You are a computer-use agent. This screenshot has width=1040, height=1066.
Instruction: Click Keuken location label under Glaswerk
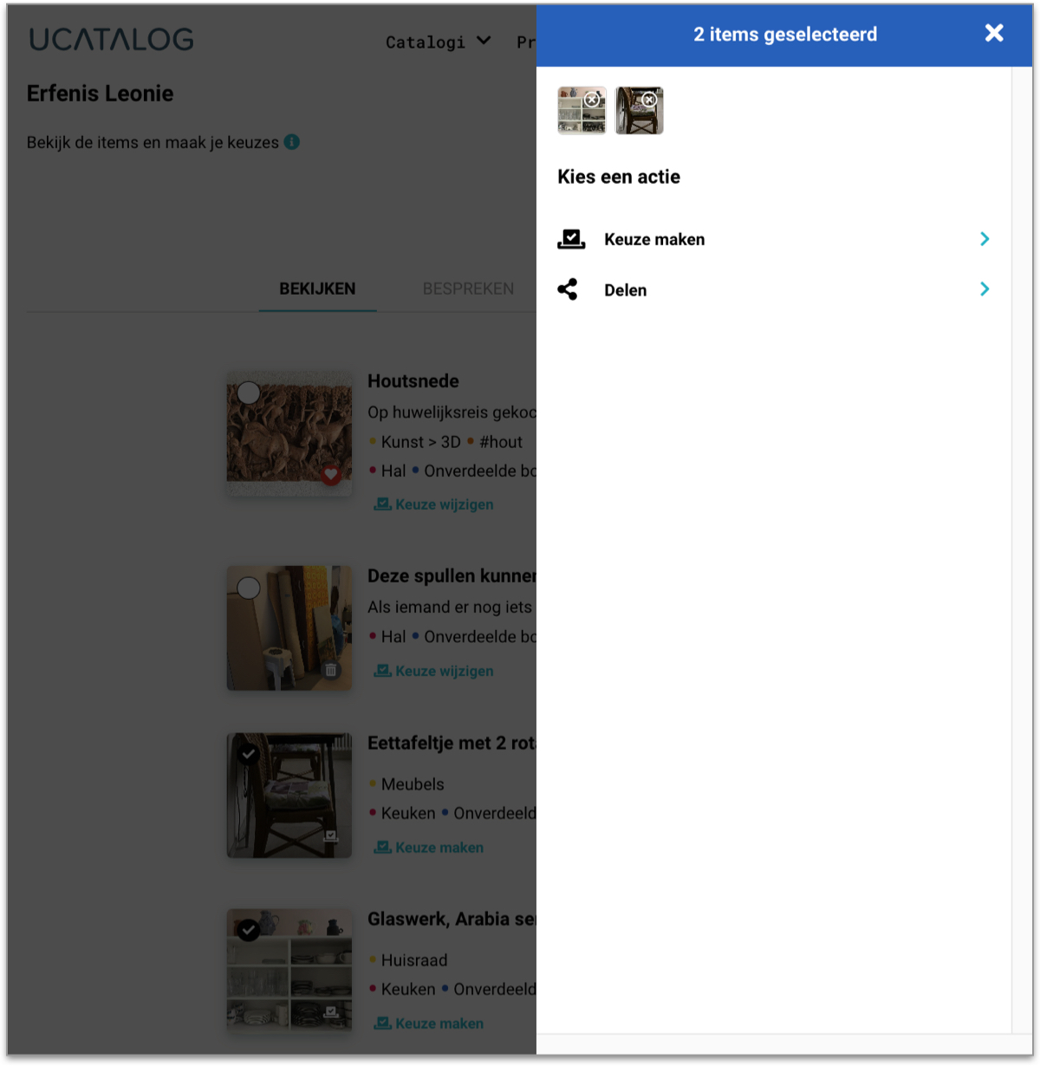pyautogui.click(x=408, y=989)
